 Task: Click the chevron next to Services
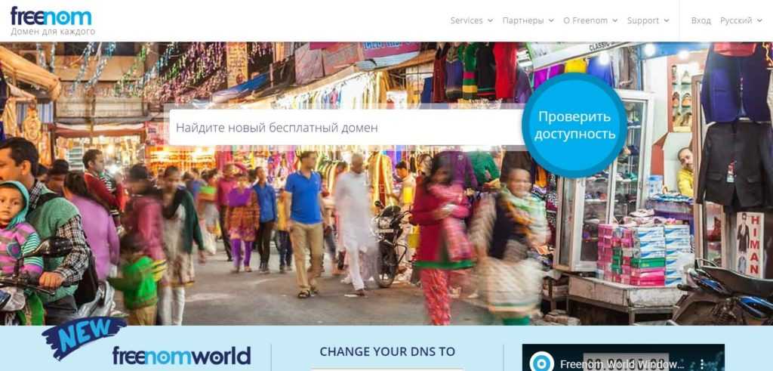tap(490, 20)
